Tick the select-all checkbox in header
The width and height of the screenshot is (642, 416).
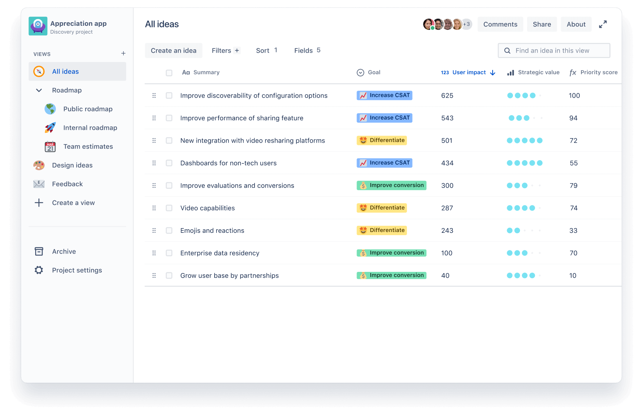tap(169, 73)
